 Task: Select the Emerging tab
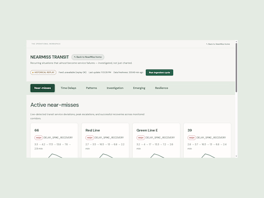pos(139,88)
